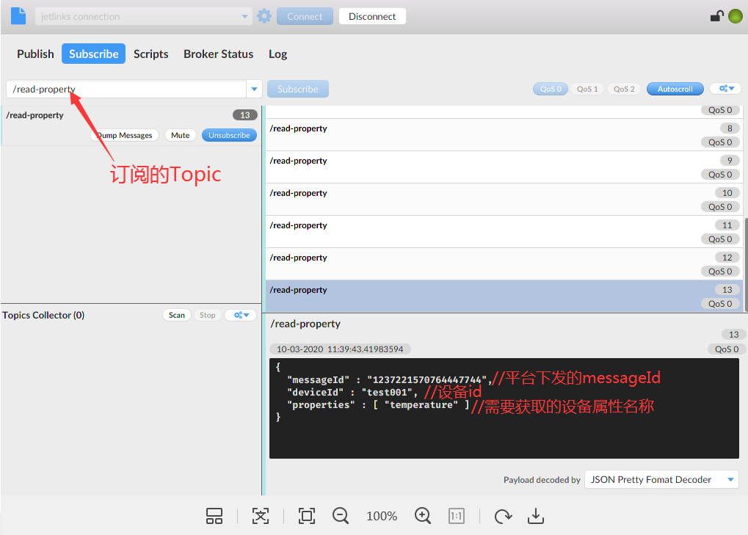Screen dimensions: 748x535
Task: Click the Disconnect button
Action: [x=372, y=16]
